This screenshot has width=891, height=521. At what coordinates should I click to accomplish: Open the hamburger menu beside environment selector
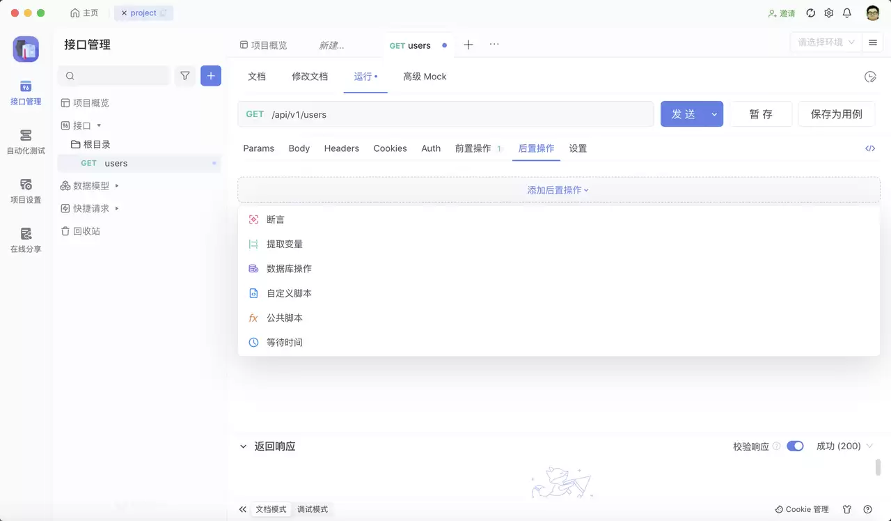tap(872, 42)
